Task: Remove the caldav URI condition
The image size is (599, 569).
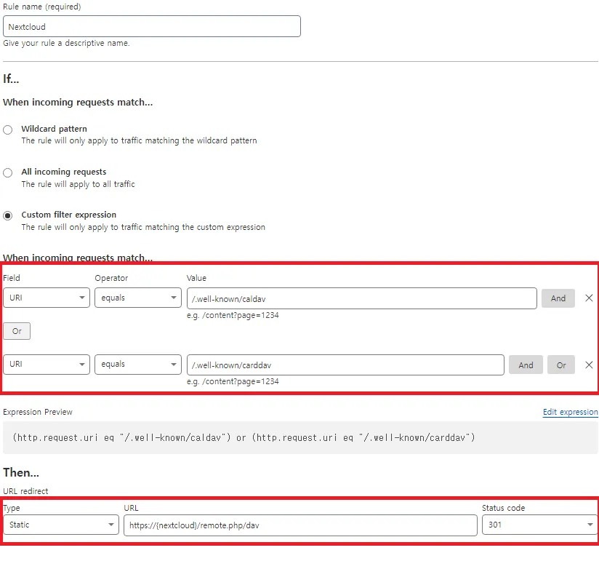Action: 589,298
